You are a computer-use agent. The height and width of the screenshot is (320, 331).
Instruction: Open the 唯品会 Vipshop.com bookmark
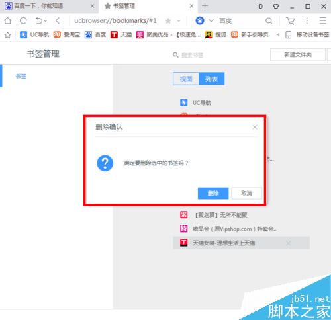235,229
